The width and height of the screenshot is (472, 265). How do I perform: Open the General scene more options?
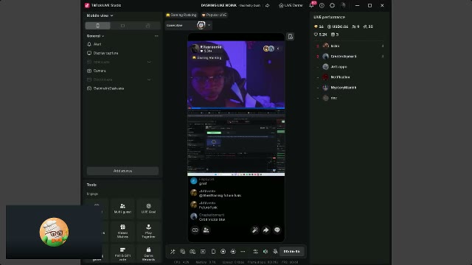[x=156, y=36]
